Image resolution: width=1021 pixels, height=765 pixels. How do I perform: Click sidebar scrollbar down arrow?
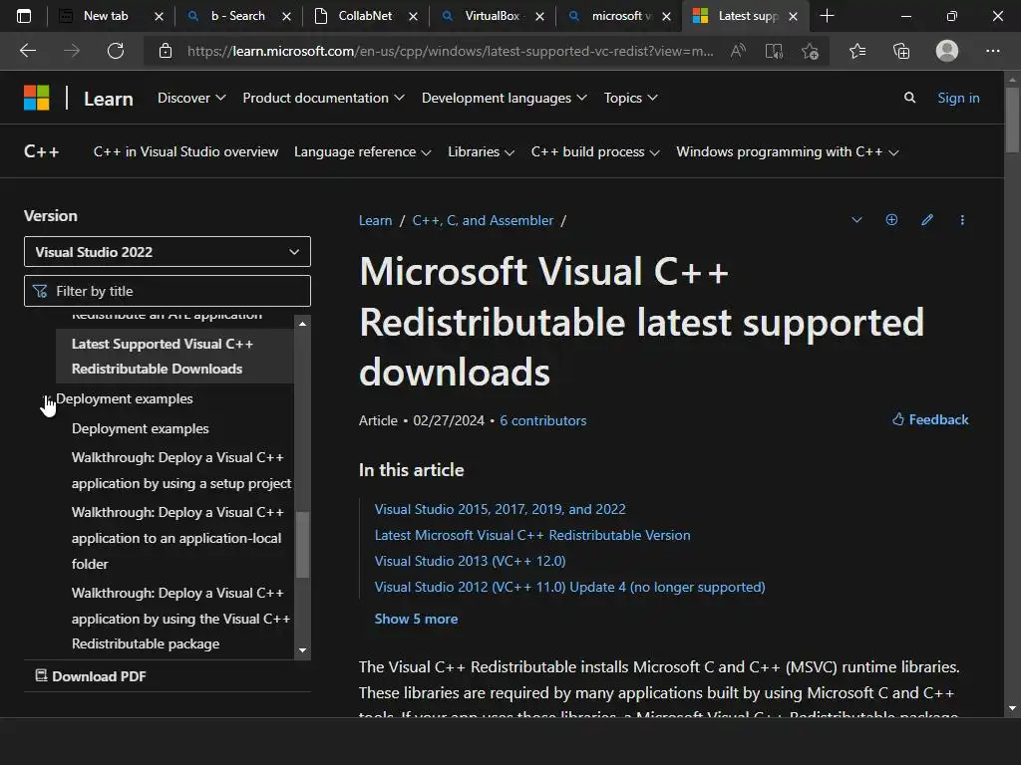pyautogui.click(x=302, y=650)
